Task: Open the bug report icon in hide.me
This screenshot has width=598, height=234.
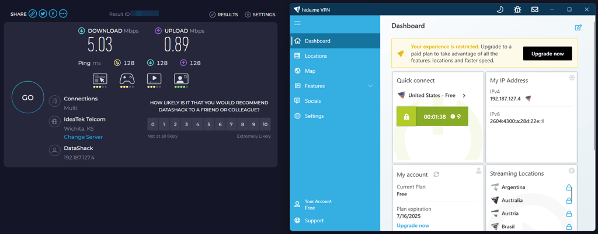Action: click(x=517, y=9)
